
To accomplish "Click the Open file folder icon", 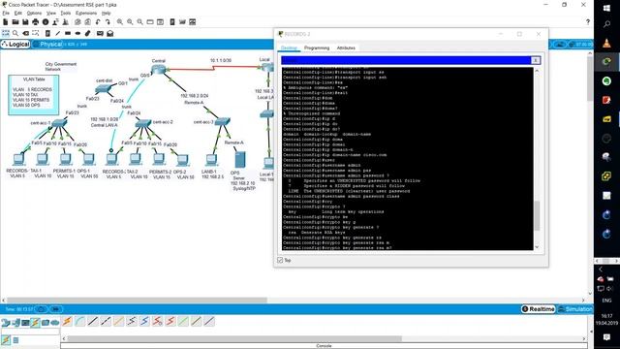I will click(x=15, y=22).
